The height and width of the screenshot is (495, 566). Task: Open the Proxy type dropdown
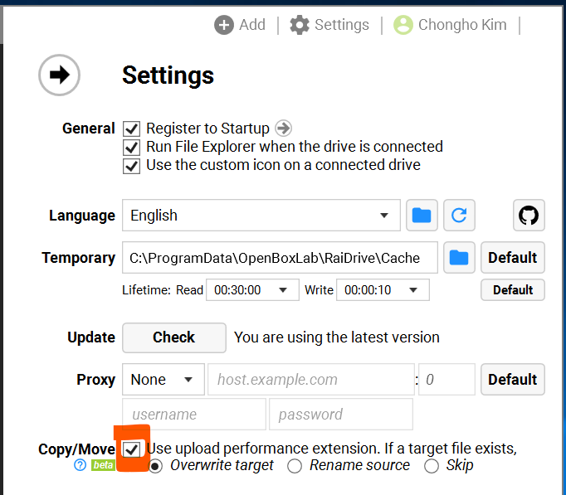(163, 380)
